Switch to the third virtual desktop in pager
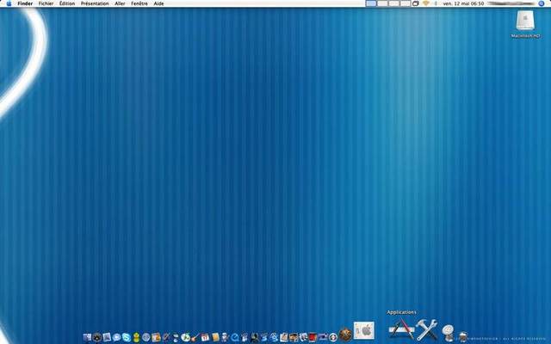The image size is (551, 344). (x=393, y=3)
